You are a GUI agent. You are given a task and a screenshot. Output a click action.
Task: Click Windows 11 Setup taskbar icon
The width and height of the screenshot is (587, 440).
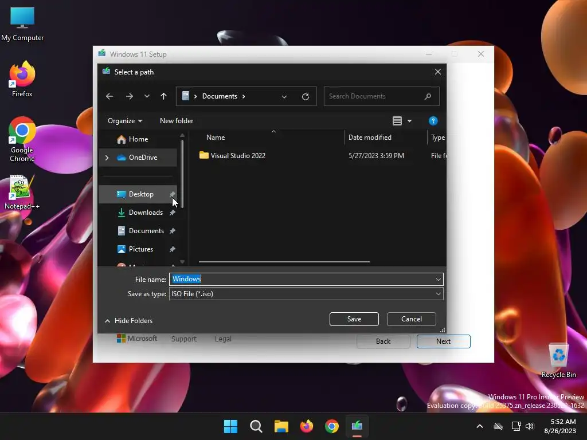coord(357,426)
